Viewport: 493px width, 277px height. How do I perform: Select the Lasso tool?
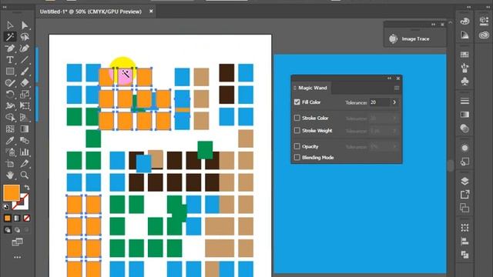pyautogui.click(x=25, y=37)
